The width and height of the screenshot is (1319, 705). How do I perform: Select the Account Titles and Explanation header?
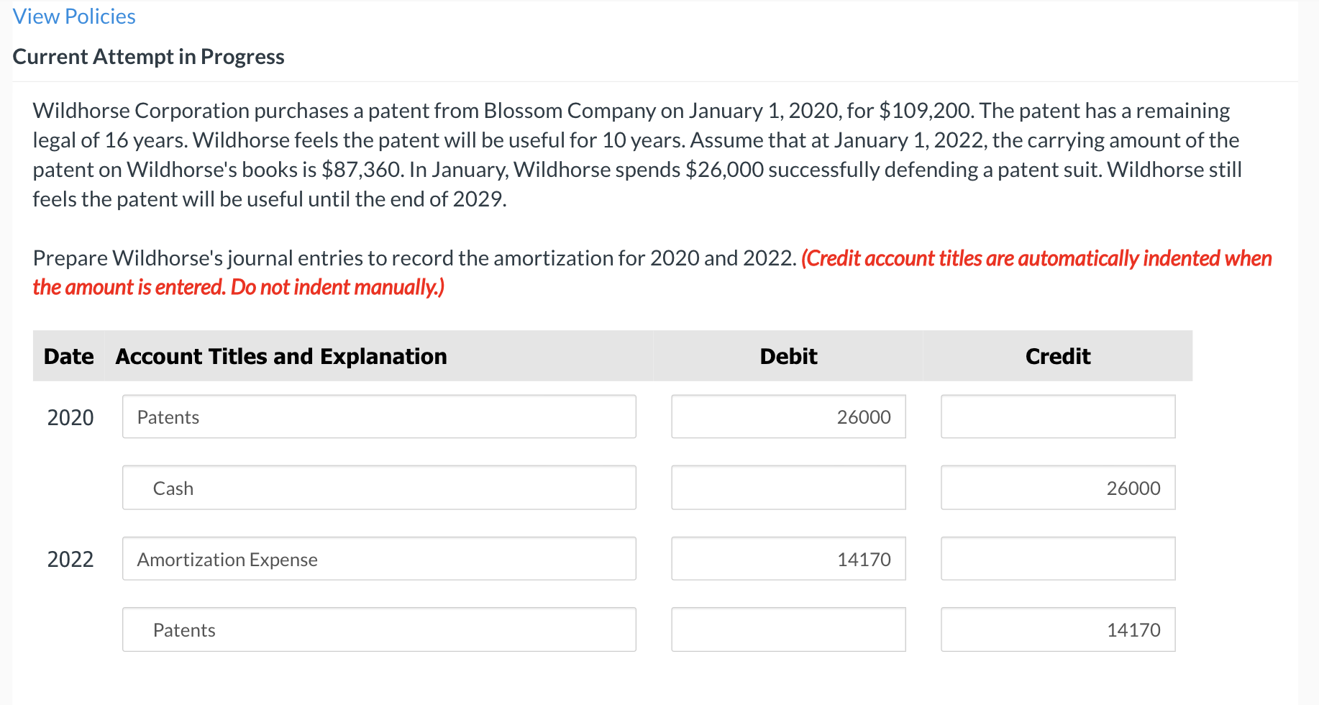point(280,355)
